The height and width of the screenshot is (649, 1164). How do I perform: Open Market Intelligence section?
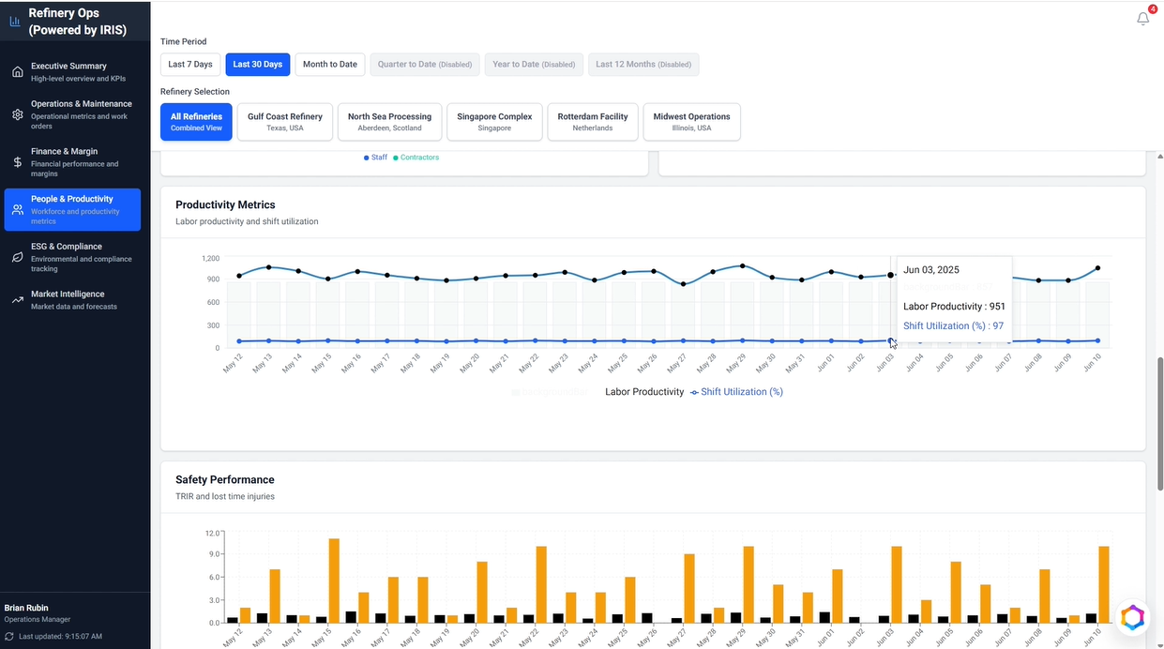(72, 300)
